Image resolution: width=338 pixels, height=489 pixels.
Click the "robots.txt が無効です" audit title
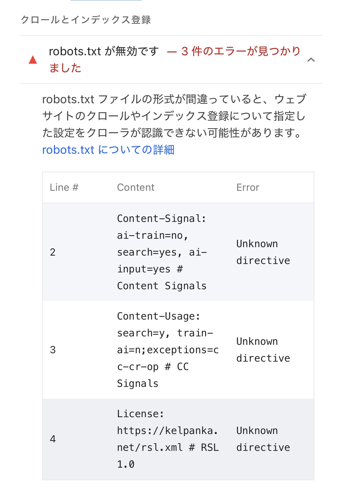(104, 52)
